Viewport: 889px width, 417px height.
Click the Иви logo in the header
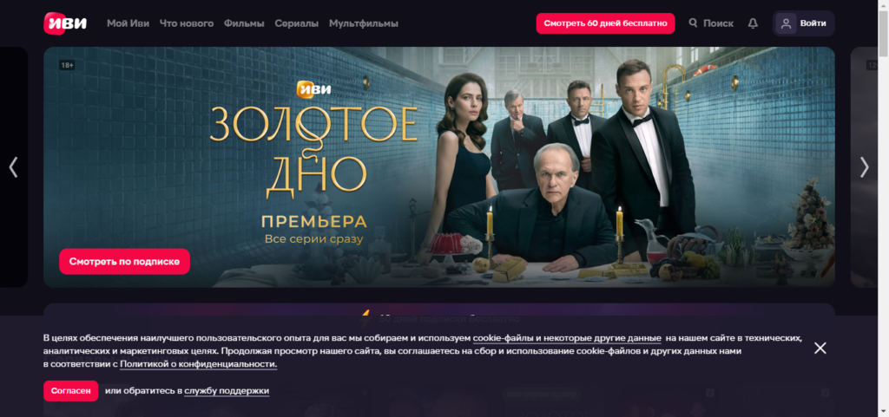tap(65, 23)
